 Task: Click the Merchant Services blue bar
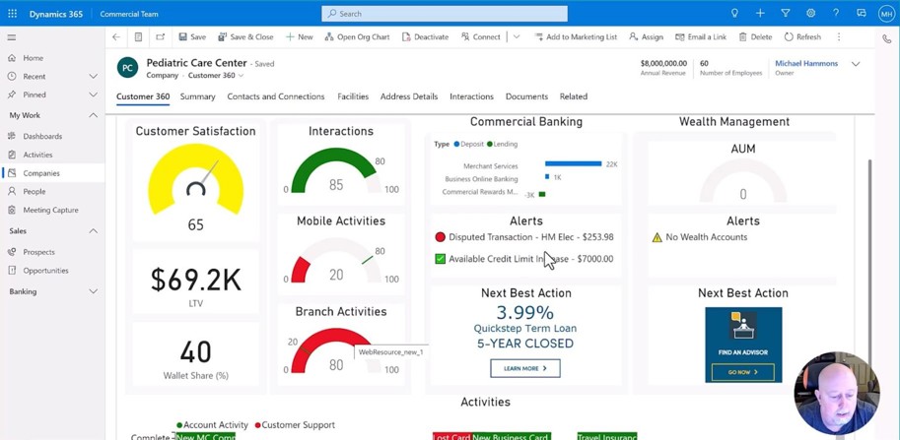tap(573, 163)
